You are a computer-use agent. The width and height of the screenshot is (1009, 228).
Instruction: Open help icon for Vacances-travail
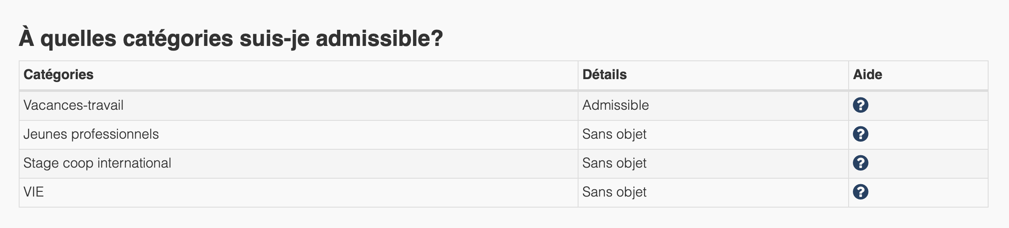click(860, 105)
